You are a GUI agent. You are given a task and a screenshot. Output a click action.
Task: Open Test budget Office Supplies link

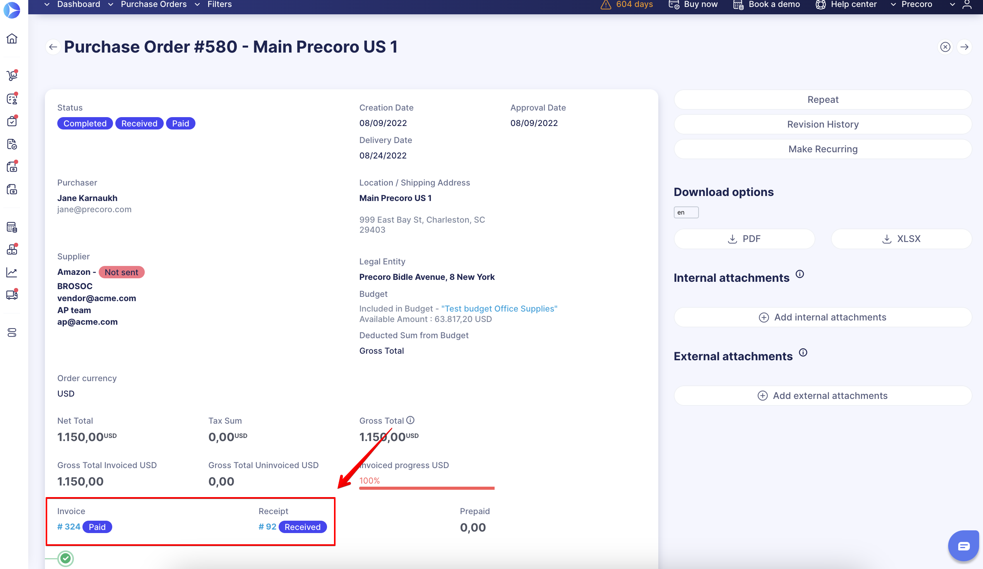click(x=499, y=309)
